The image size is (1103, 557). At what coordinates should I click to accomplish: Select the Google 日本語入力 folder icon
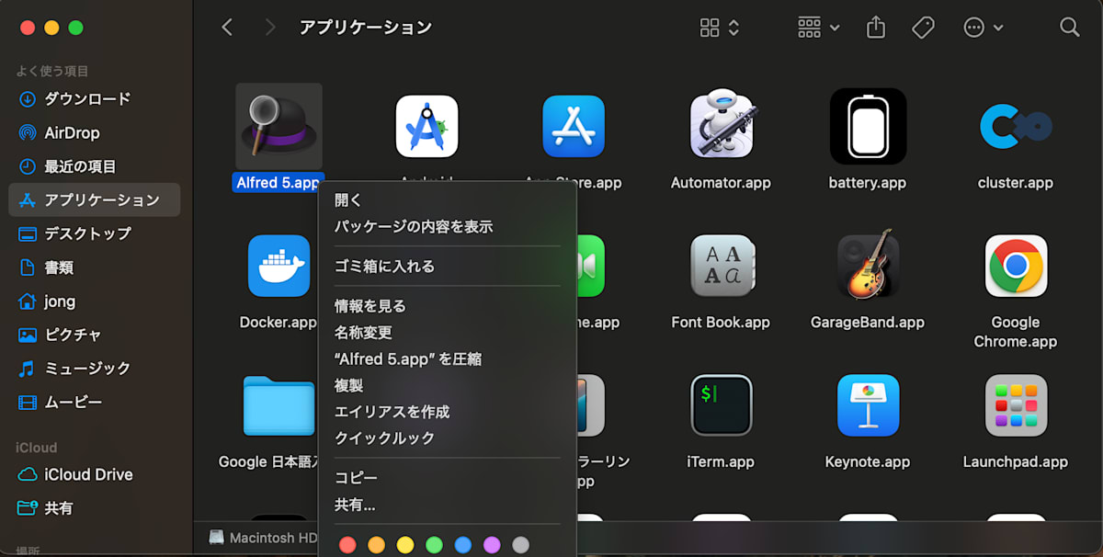[279, 405]
